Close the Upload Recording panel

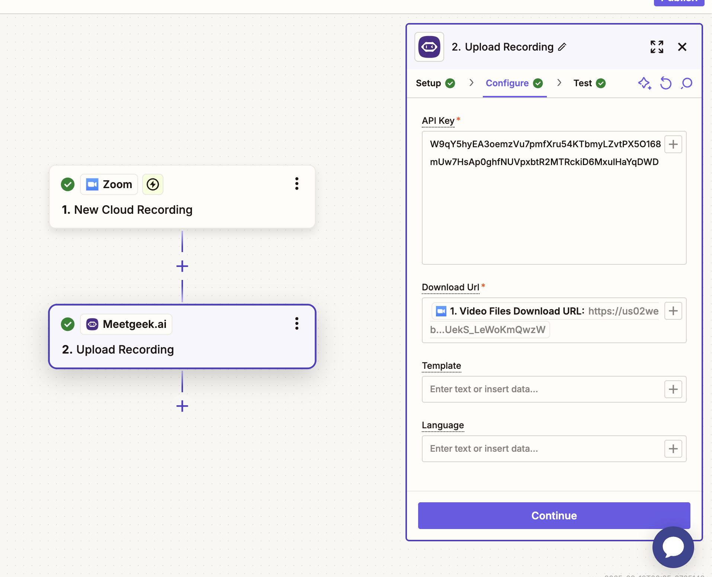point(682,47)
